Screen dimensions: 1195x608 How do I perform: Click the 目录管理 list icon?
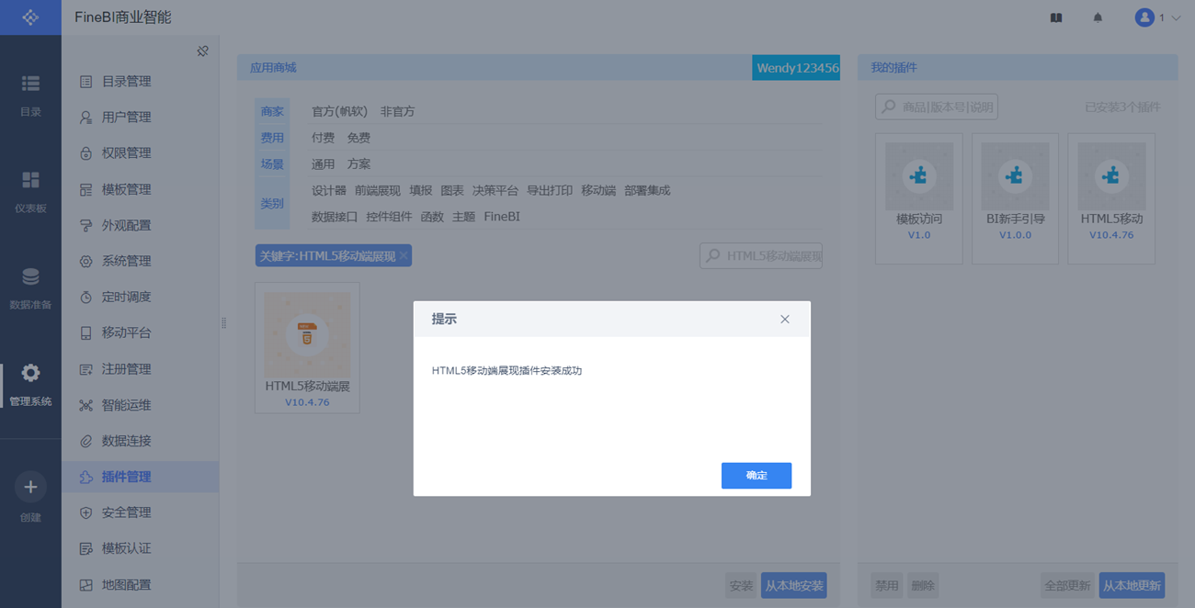pos(85,82)
